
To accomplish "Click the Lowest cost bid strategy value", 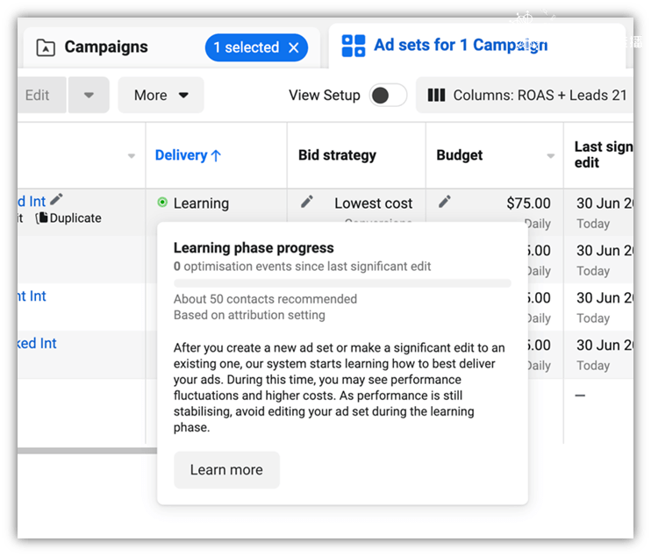I will pyautogui.click(x=373, y=203).
